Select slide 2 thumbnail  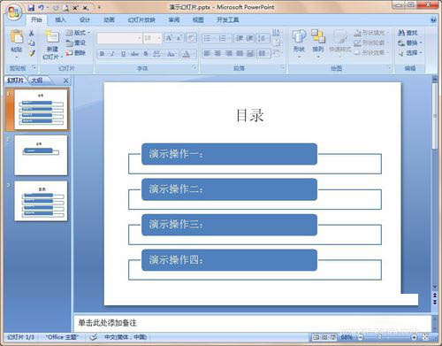coord(41,156)
